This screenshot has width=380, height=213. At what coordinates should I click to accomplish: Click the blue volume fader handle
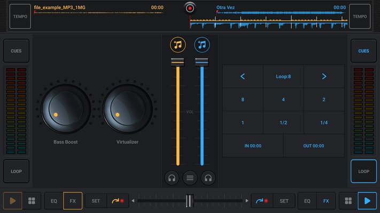[x=201, y=62]
